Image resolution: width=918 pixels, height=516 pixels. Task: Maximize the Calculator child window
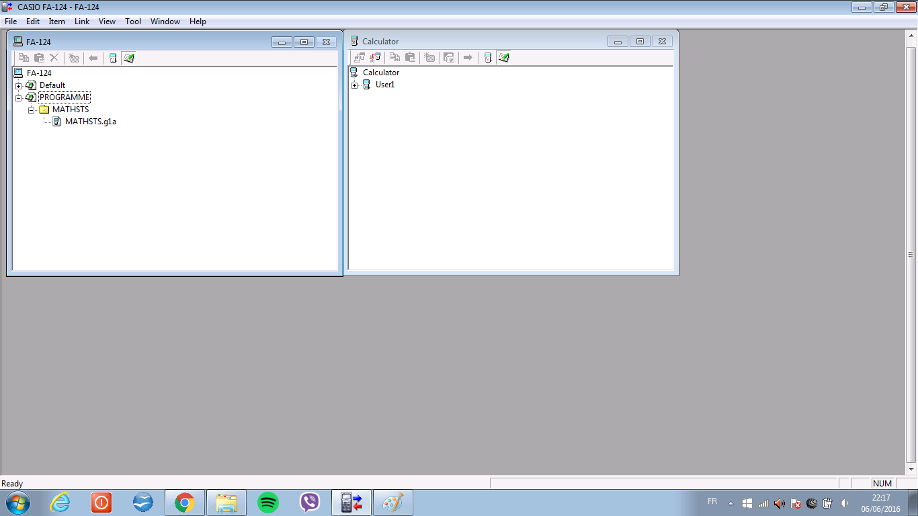pos(640,42)
